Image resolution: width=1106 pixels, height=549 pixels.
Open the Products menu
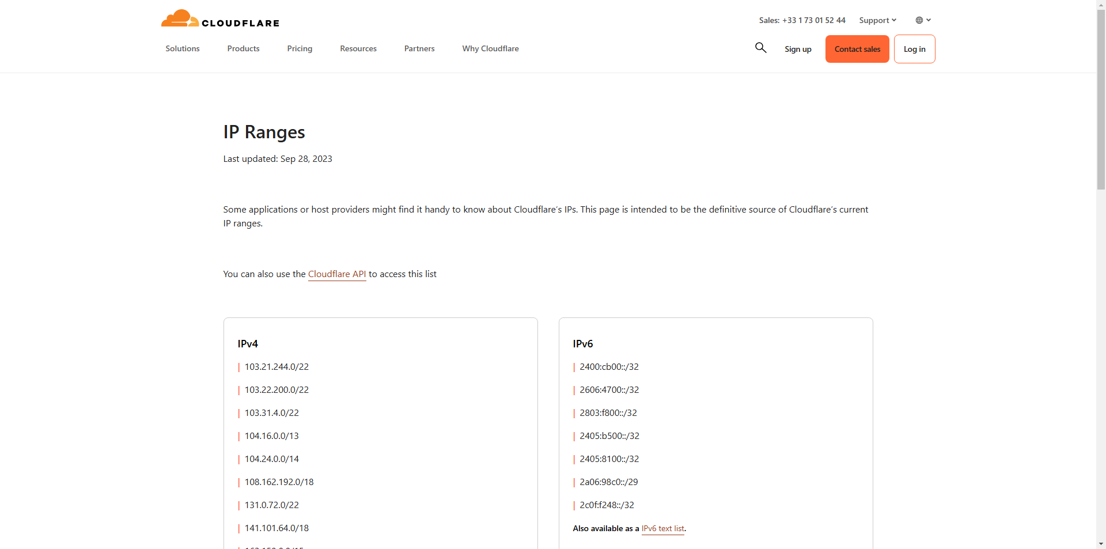click(x=243, y=48)
